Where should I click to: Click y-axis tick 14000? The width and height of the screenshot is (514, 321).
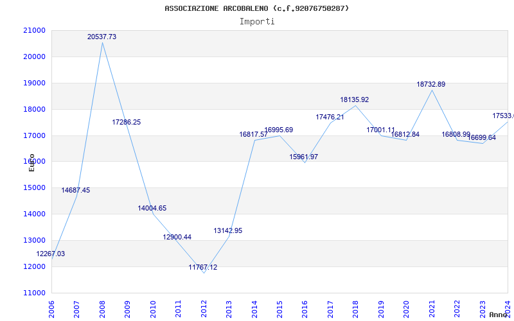pos(35,214)
